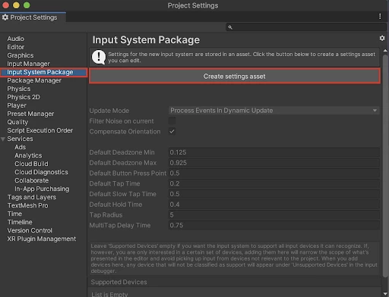Screen dimensions: 389x297
Task: Open Cloud Diagnostics under Services
Action: 41,172
